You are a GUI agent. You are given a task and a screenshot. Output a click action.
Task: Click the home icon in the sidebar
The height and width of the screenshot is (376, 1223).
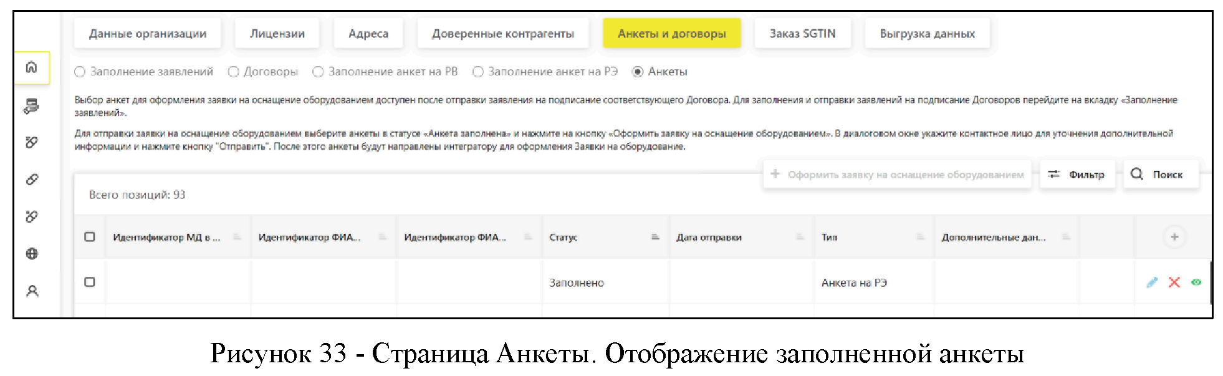[32, 67]
